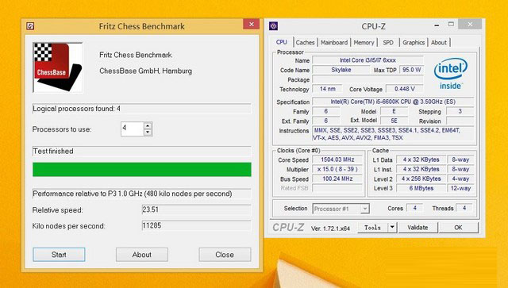Click the Fritz Chess Benchmark title bar icon

click(x=30, y=26)
